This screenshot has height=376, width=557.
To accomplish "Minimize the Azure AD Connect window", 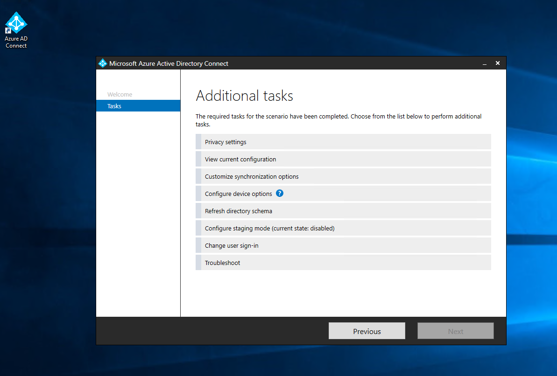I will tap(484, 63).
